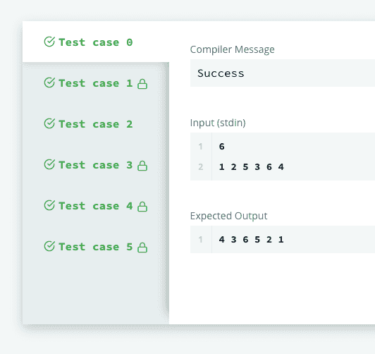
Task: Click the expected output 4 3 6 5 2 1
Action: 251,240
